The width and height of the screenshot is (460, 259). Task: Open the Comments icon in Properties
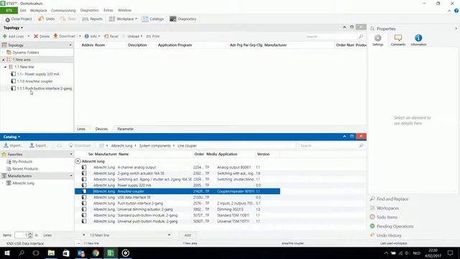tap(398, 40)
